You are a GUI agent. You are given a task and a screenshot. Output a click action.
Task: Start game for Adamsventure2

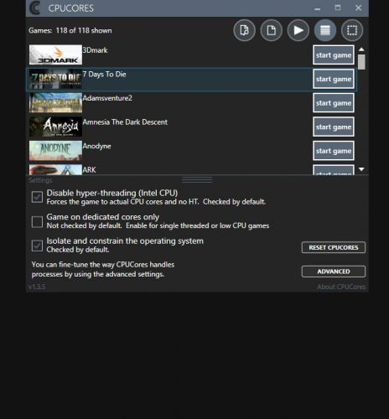[334, 103]
